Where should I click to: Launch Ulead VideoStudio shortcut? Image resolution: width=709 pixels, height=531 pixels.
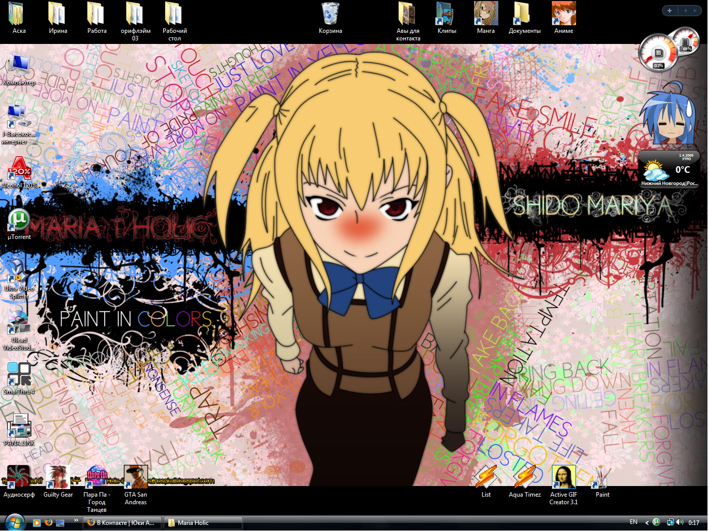19,331
